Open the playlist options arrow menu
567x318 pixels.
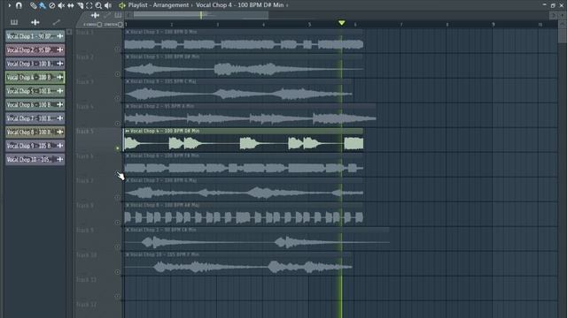10,5
